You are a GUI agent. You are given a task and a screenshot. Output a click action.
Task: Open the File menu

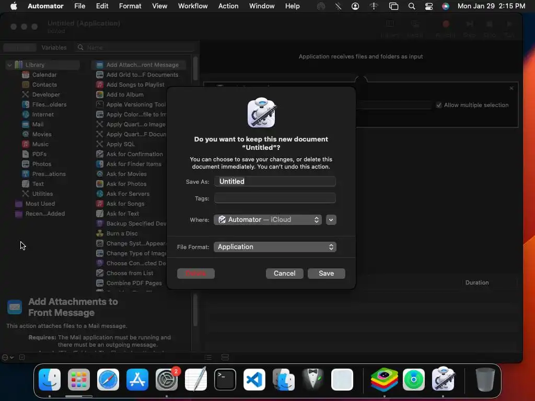[80, 6]
